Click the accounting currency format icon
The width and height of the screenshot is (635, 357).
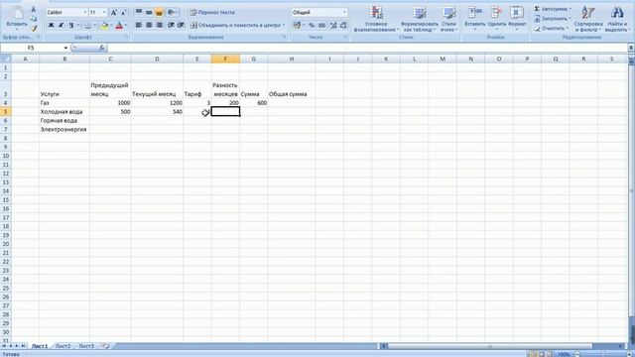point(297,25)
